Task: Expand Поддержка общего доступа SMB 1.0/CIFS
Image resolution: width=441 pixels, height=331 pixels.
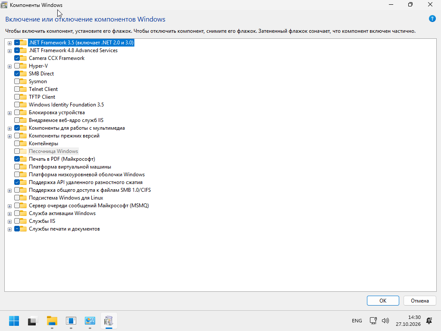Action: coord(9,190)
